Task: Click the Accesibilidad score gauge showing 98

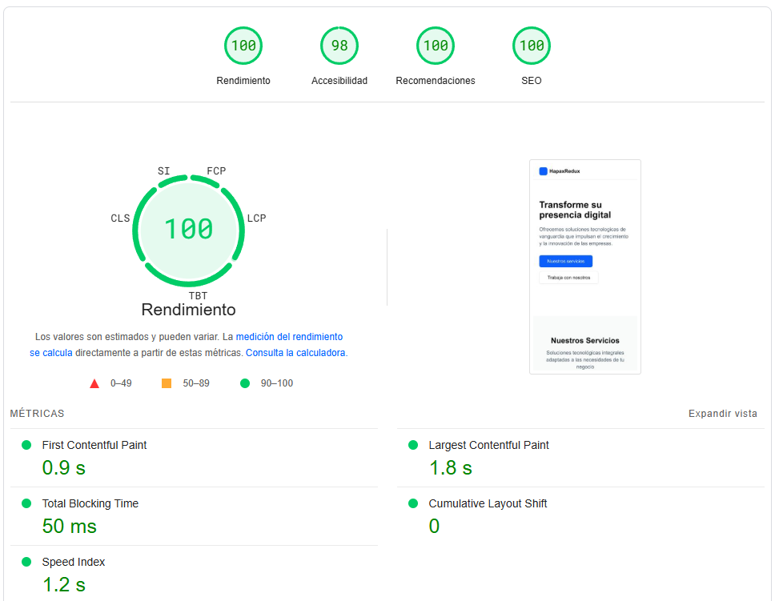Action: click(339, 46)
